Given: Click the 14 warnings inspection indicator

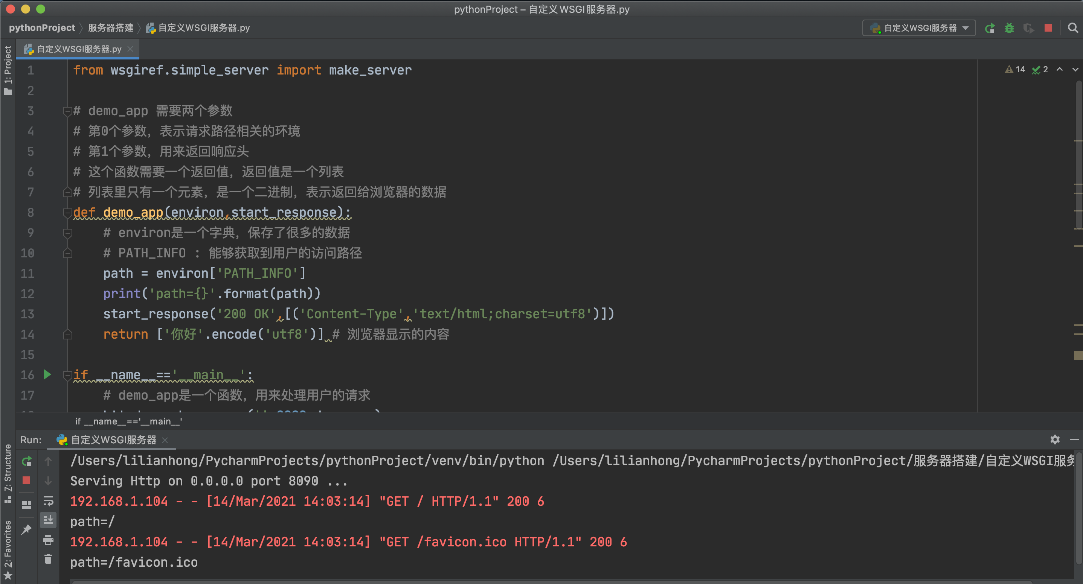Looking at the screenshot, I should click(x=1015, y=69).
